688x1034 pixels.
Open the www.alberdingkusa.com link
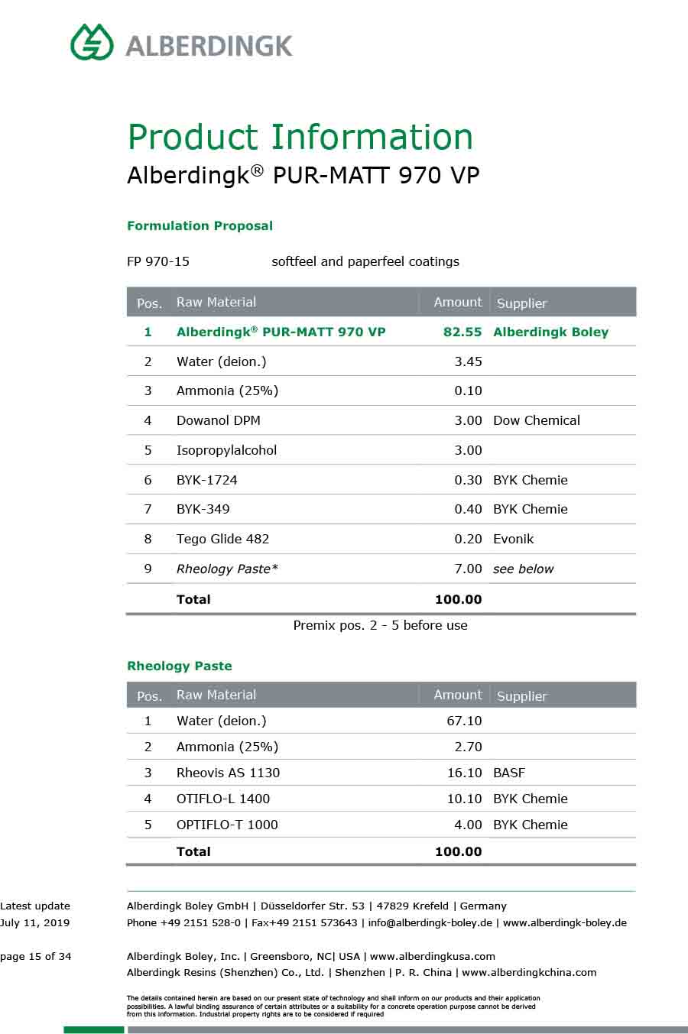[432, 956]
